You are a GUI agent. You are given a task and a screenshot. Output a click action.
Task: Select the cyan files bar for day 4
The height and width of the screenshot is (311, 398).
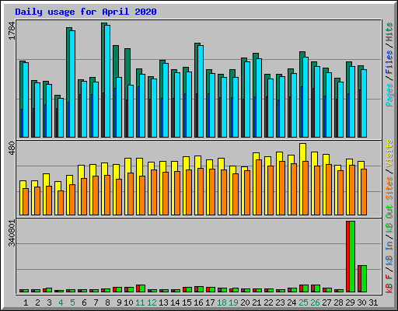pyautogui.click(x=61, y=117)
